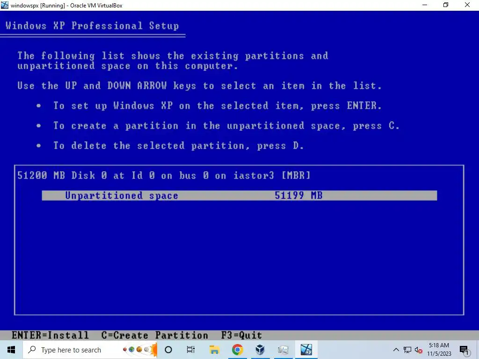Screen dimensions: 479x359
Task: Open File Explorer from the taskbar
Action: pyautogui.click(x=214, y=350)
